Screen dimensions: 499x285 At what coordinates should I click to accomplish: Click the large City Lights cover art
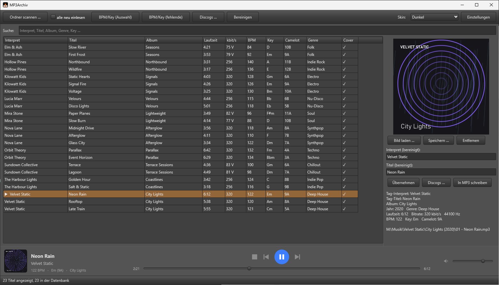click(441, 87)
